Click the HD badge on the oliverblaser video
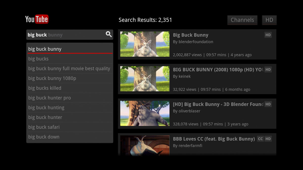303x170 pixels. coord(268,104)
